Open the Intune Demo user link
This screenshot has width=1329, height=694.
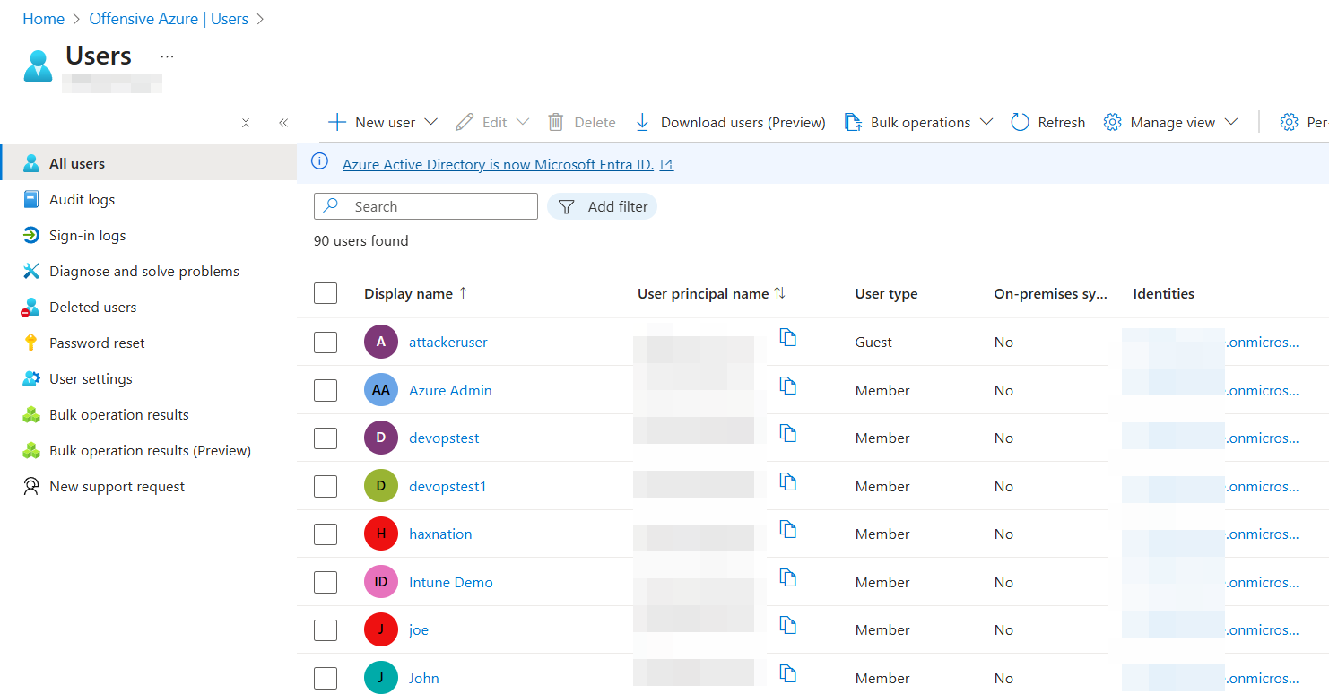point(450,583)
